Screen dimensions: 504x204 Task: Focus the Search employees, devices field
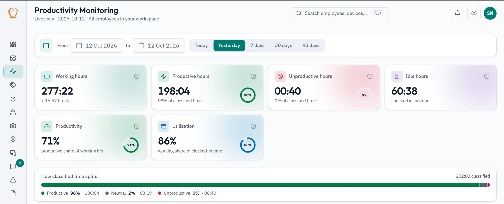[x=340, y=13]
